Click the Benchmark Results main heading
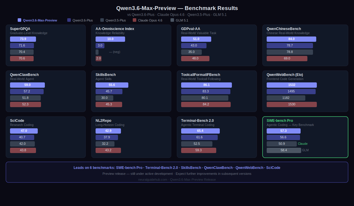 [x=177, y=8]
